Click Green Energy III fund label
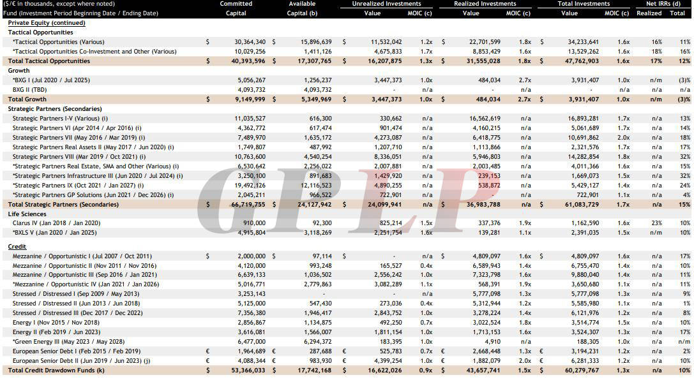The height and width of the screenshot is (382, 694). click(x=68, y=342)
